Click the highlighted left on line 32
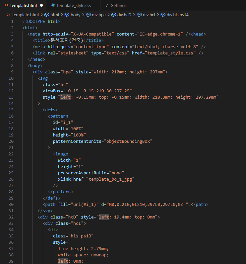 [104, 217]
